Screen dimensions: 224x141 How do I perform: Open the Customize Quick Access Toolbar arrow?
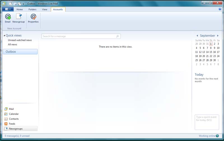(24, 4)
